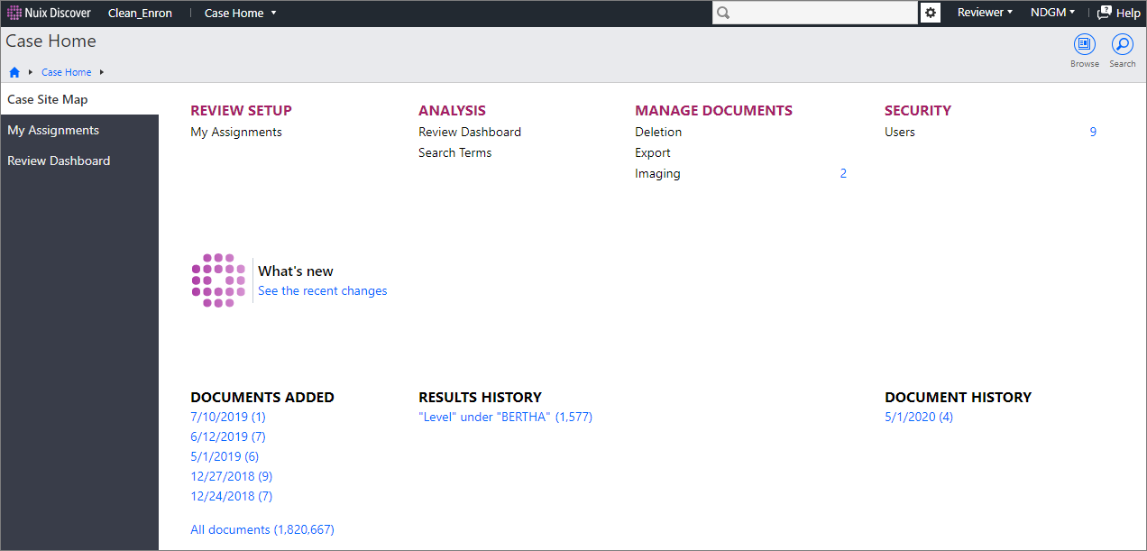Screen dimensions: 1147x551
Task: Click the DOCUMENTS ADDED heading
Action: [262, 397]
